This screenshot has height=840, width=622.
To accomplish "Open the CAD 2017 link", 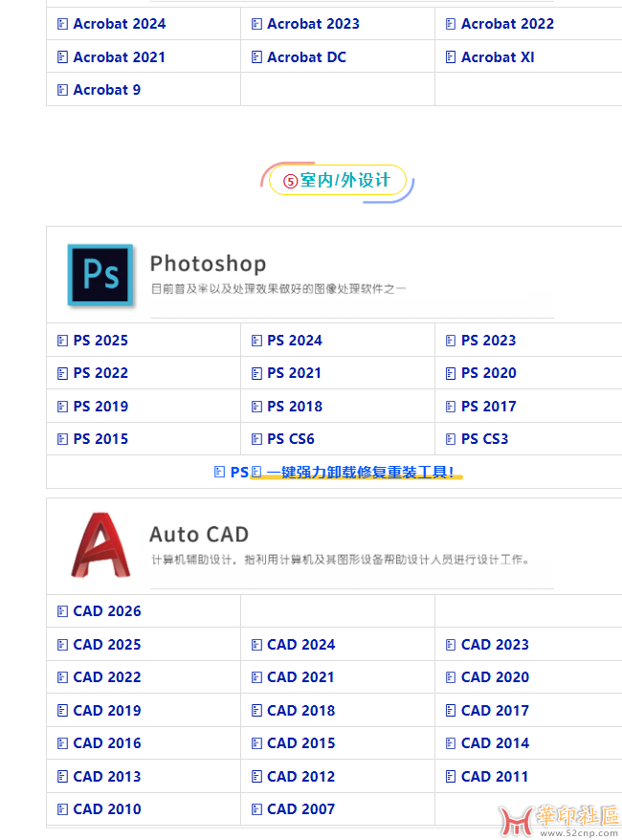I will (495, 710).
